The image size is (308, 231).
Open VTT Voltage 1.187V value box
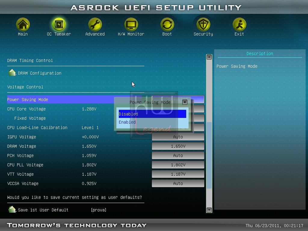pyautogui.click(x=178, y=174)
